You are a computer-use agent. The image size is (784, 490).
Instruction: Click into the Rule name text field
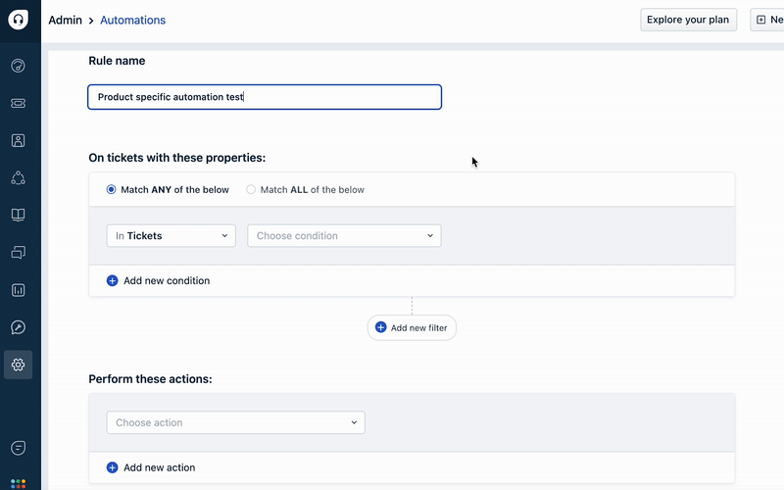click(265, 97)
